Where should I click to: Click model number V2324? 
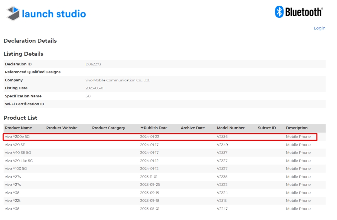pyautogui.click(x=222, y=193)
